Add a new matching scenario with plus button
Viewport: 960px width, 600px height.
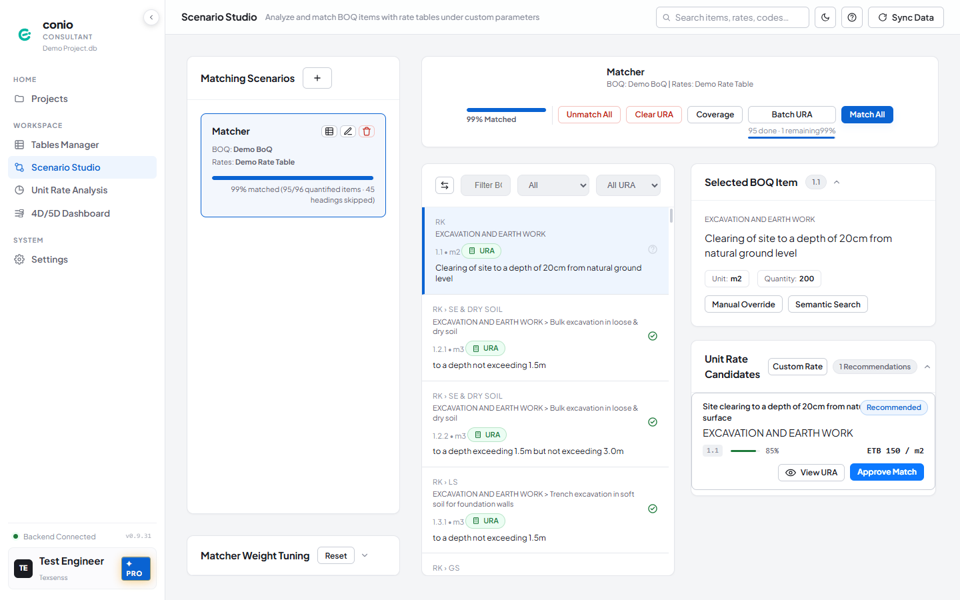(x=317, y=78)
